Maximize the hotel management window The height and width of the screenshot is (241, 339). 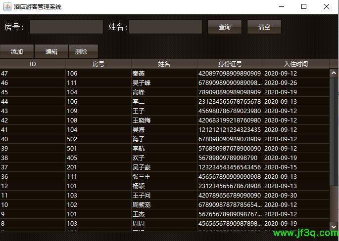[x=304, y=7]
